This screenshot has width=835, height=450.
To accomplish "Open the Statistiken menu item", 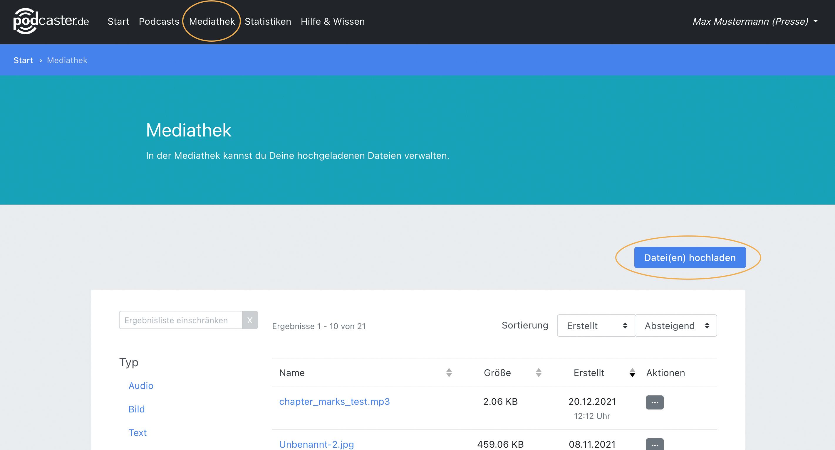I will click(x=268, y=21).
